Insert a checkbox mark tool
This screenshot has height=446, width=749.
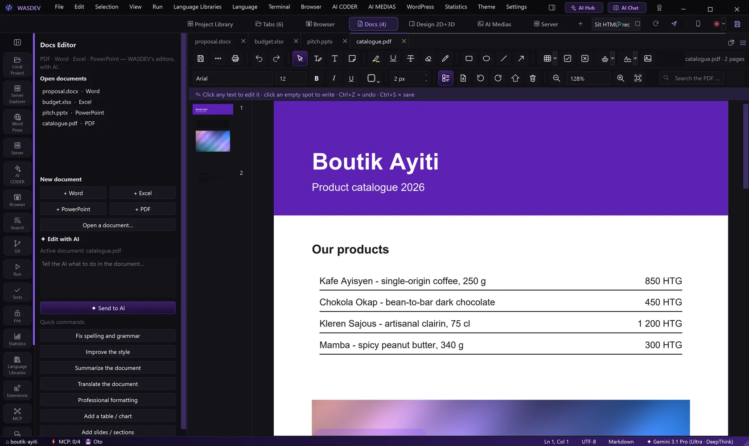tap(568, 58)
